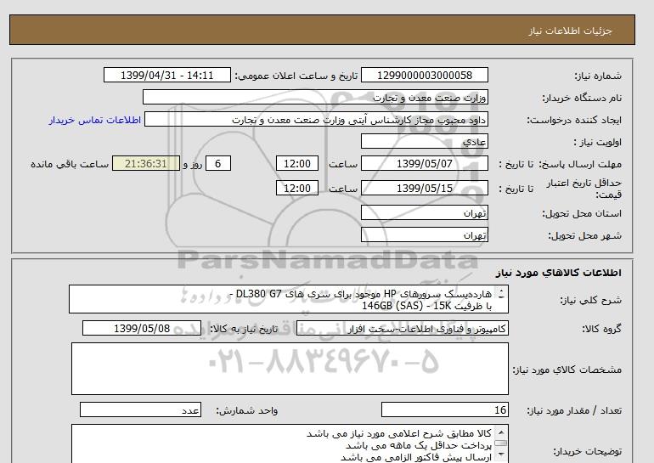
Task: Click the response deadline time 12:00
Action: click(x=297, y=163)
